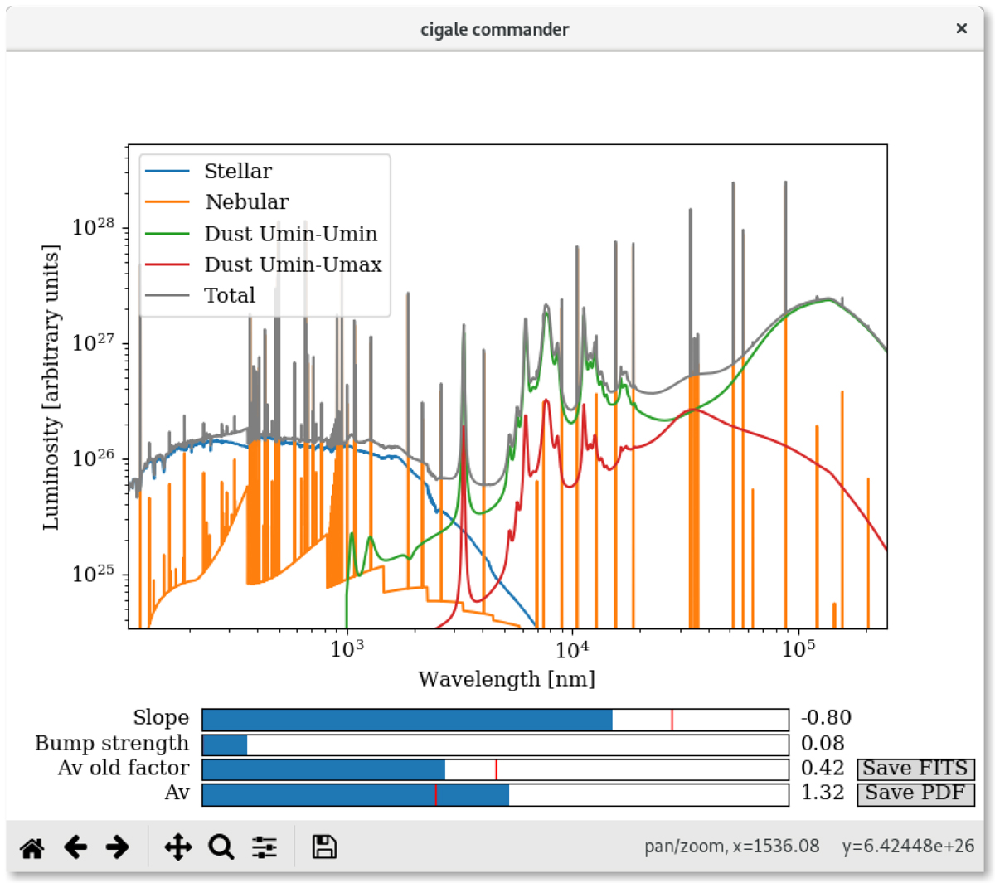The image size is (995, 883).
Task: Toggle the Pan axes tool
Action: 178,847
